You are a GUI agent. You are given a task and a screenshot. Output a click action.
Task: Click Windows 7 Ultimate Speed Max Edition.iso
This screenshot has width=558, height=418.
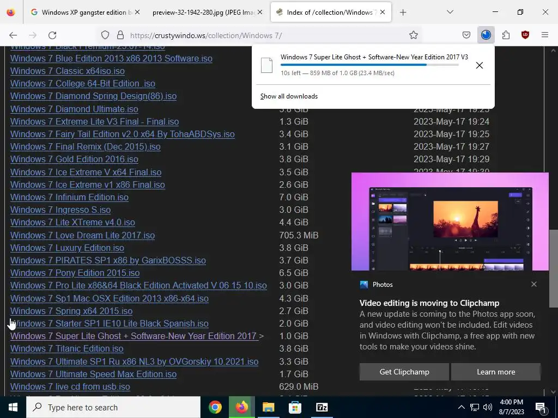point(94,374)
